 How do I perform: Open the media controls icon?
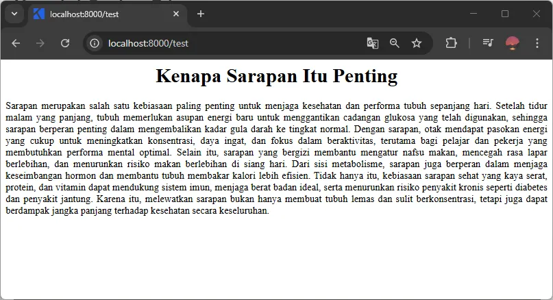[x=488, y=43]
